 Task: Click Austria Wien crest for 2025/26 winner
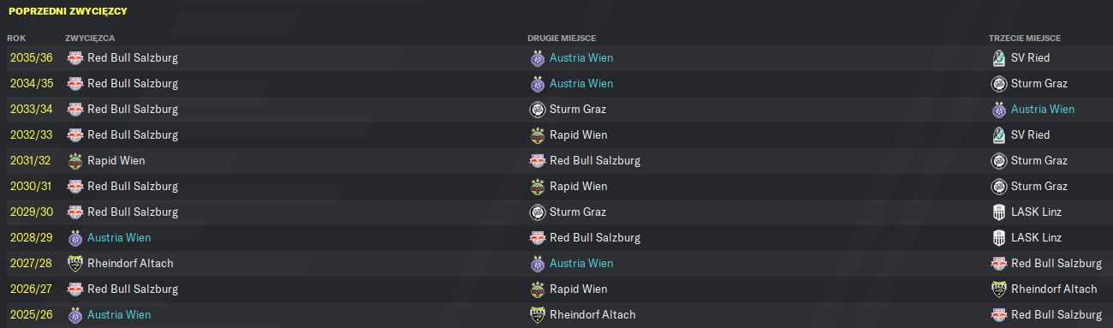coord(75,315)
